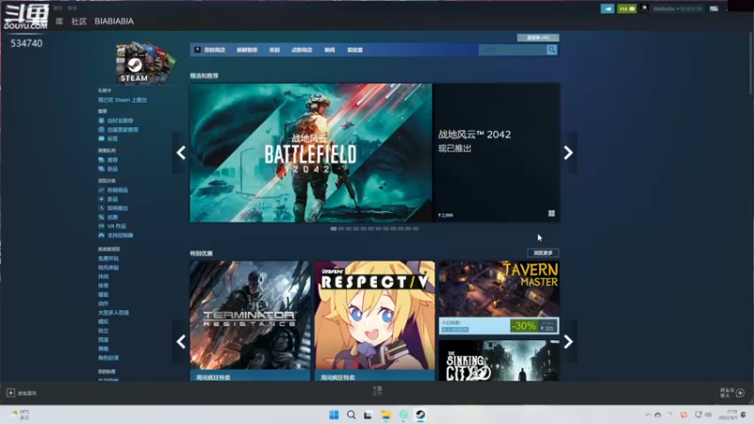Open The Sinking City offer card
The height and width of the screenshot is (424, 754).
500,361
